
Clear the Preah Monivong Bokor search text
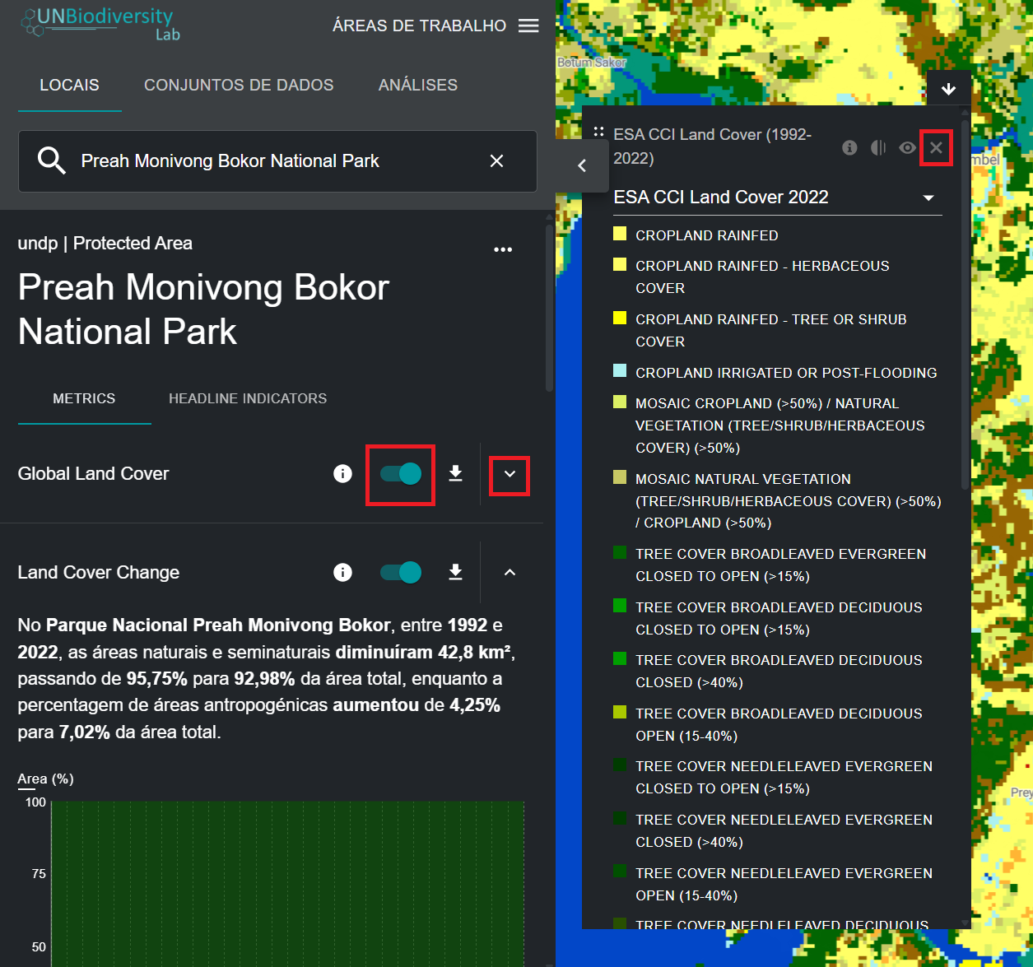point(496,161)
